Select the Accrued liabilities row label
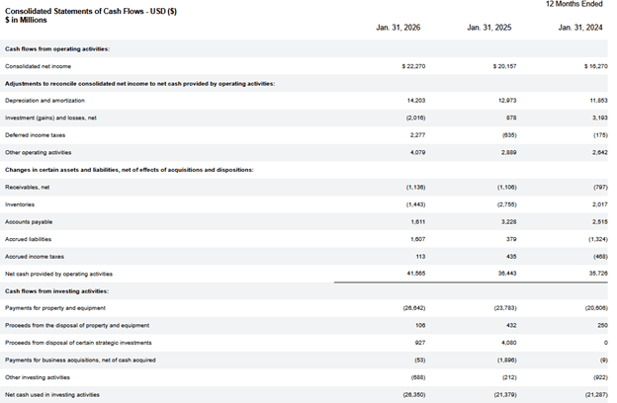This screenshot has width=617, height=403. click(x=29, y=239)
